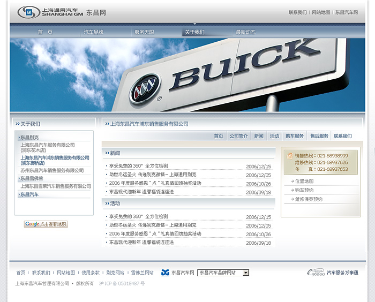This screenshot has height=302, width=375.
Task: Switch to the 活动 tab
Action: (274, 136)
